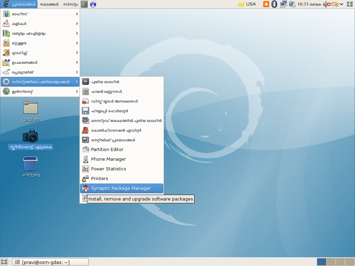Viewport: 355px width, 266px height.
Task: Expand the Internet submenu with globe icon
Action: click(40, 91)
